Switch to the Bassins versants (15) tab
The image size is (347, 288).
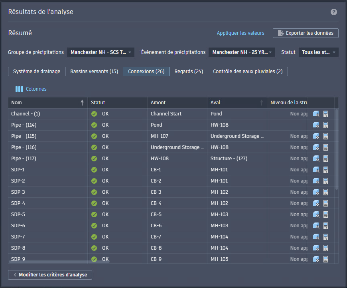coord(94,72)
